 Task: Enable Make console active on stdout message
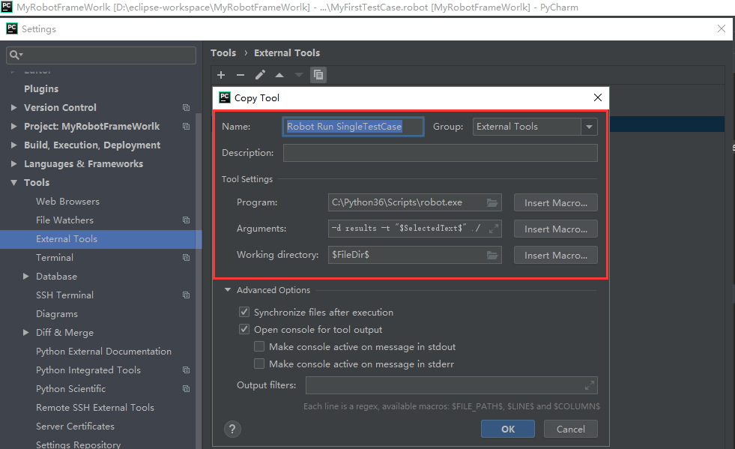click(259, 346)
